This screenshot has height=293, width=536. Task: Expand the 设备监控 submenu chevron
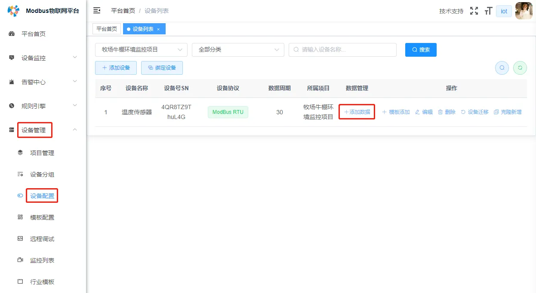click(75, 58)
